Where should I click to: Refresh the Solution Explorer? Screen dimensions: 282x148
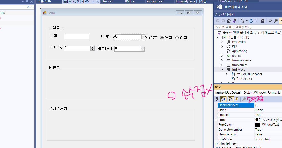click(x=251, y=21)
